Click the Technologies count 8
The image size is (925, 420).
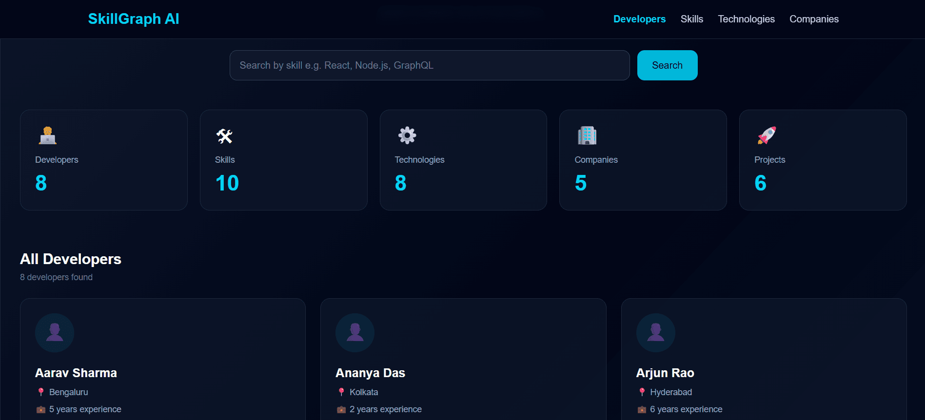click(x=400, y=183)
